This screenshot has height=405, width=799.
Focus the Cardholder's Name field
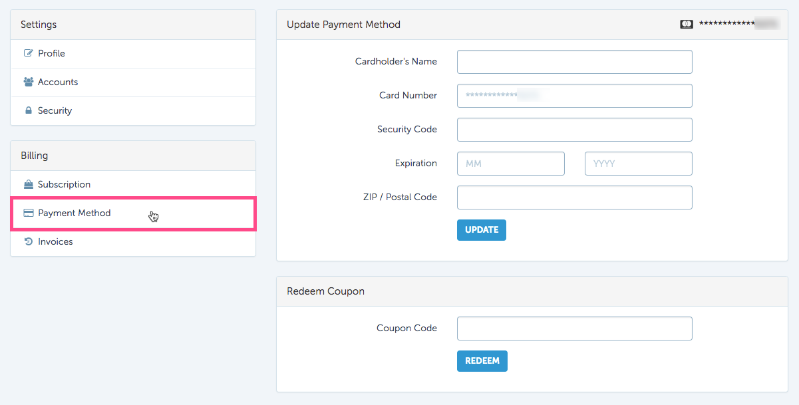pyautogui.click(x=575, y=62)
